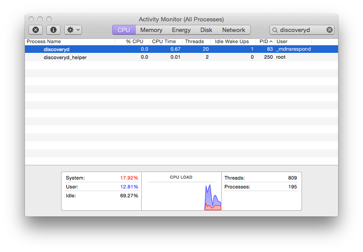The width and height of the screenshot is (363, 252).
Task: Clear the search field with X icon
Action: (330, 30)
